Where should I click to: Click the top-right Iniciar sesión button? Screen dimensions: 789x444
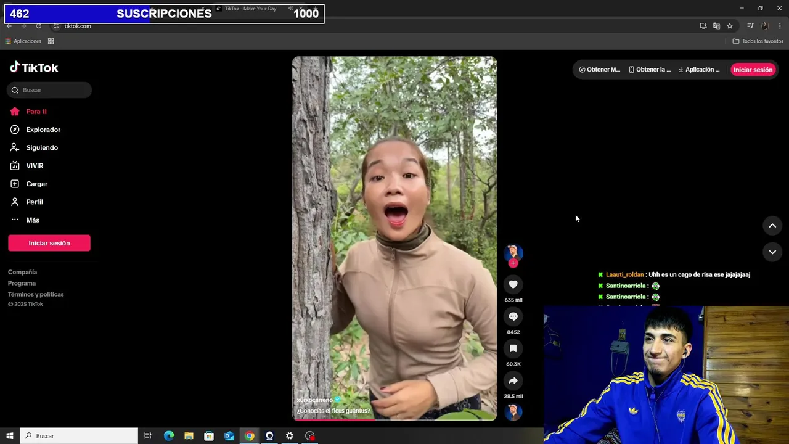753,70
